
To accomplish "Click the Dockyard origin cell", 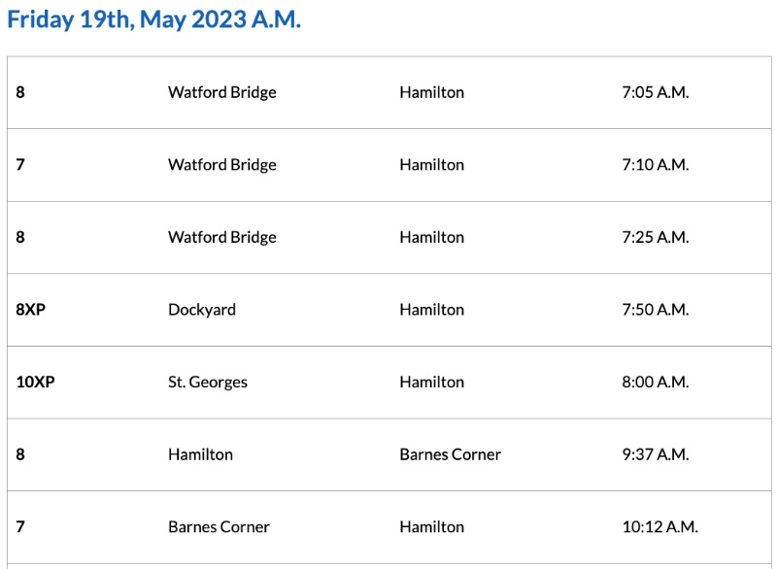I will (202, 310).
